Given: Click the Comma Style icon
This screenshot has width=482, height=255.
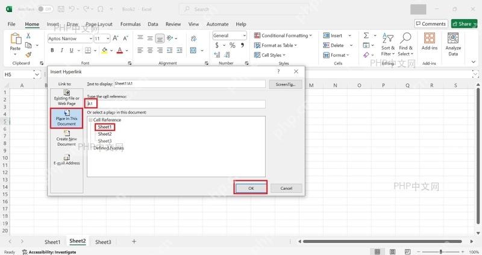Looking at the screenshot, I should pyautogui.click(x=243, y=45).
